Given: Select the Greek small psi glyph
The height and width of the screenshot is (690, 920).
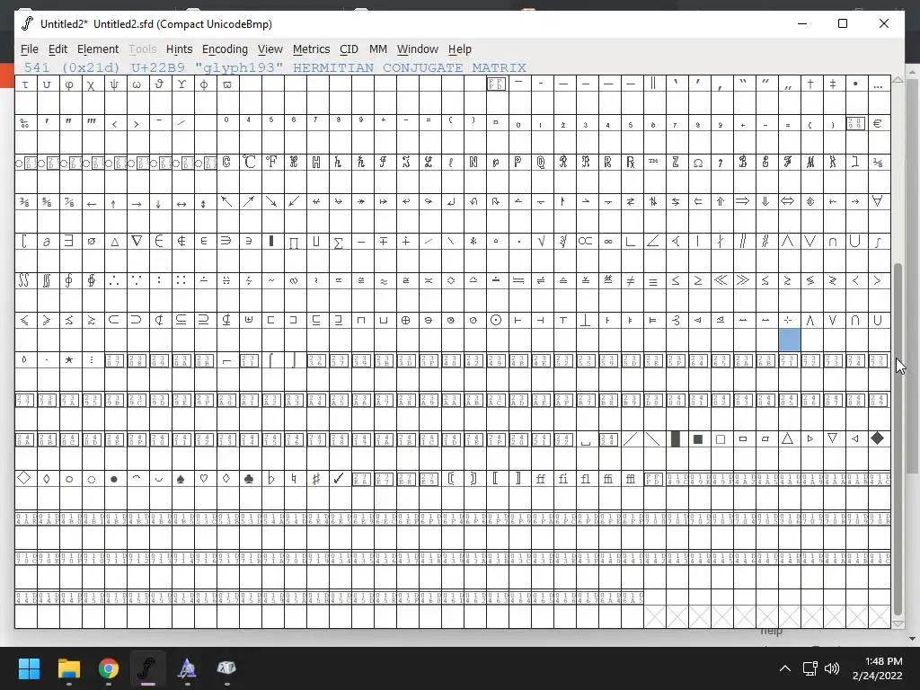Looking at the screenshot, I should click(114, 84).
